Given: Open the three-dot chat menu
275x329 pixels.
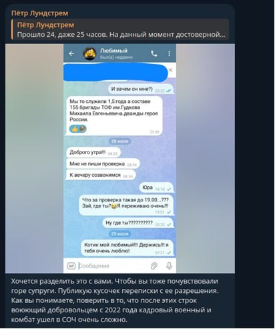Looking at the screenshot, I should click(169, 53).
